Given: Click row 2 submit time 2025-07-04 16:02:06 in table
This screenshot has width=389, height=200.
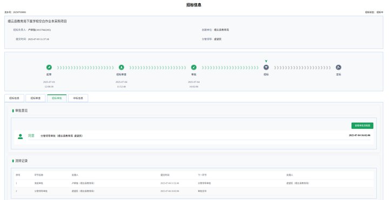Looking at the screenshot, I should pyautogui.click(x=170, y=191).
